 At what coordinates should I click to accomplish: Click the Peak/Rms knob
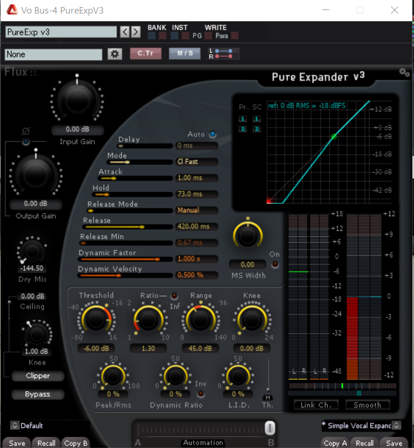click(113, 376)
